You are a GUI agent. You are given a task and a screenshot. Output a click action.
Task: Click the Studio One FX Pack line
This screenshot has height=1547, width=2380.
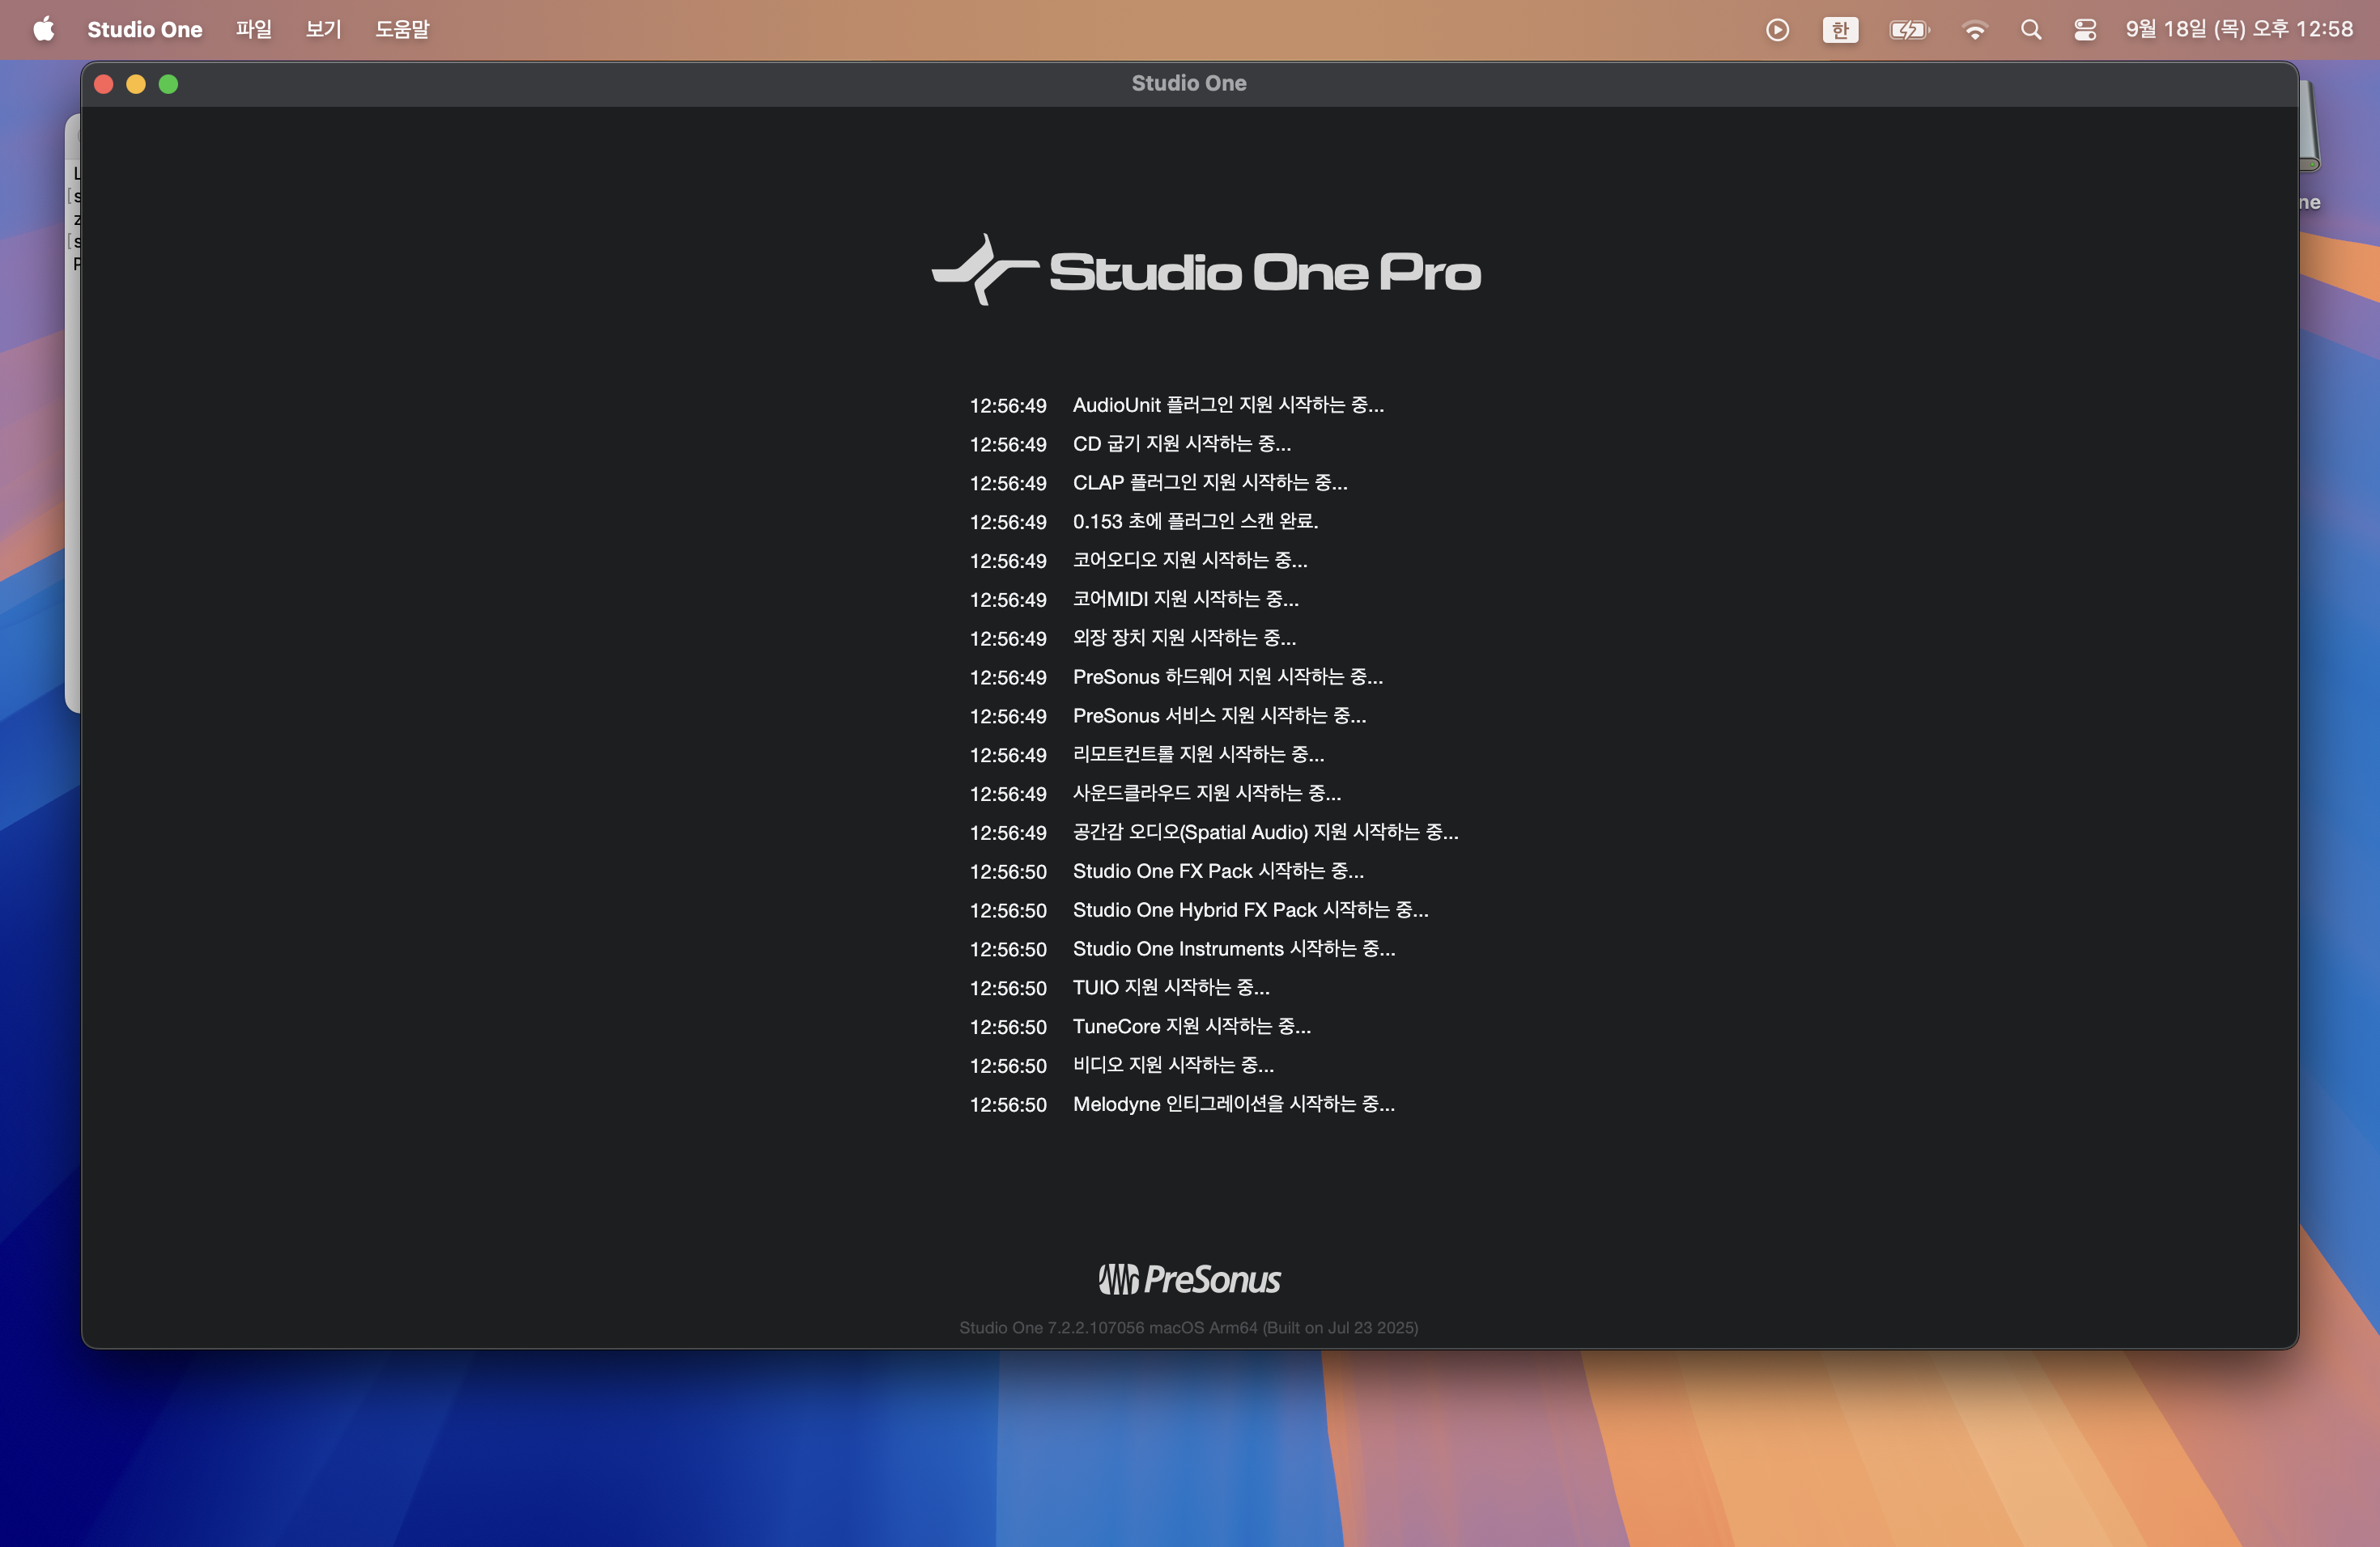(x=1166, y=871)
